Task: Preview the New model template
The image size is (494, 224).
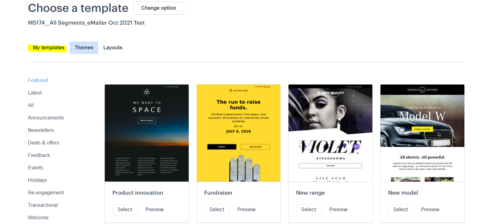Action: 430,210
